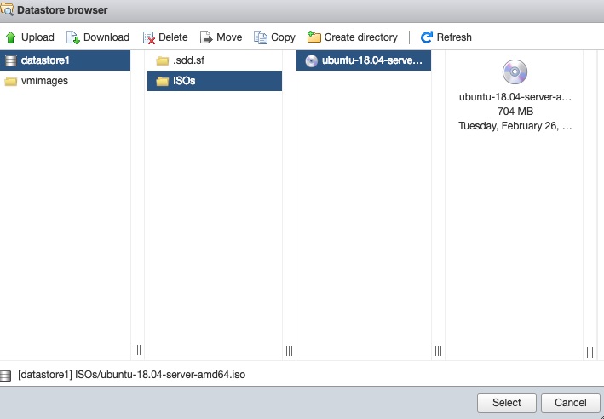The height and width of the screenshot is (419, 604).
Task: Select the ubuntu-18.04-serve... ISO file row
Action: [364, 60]
